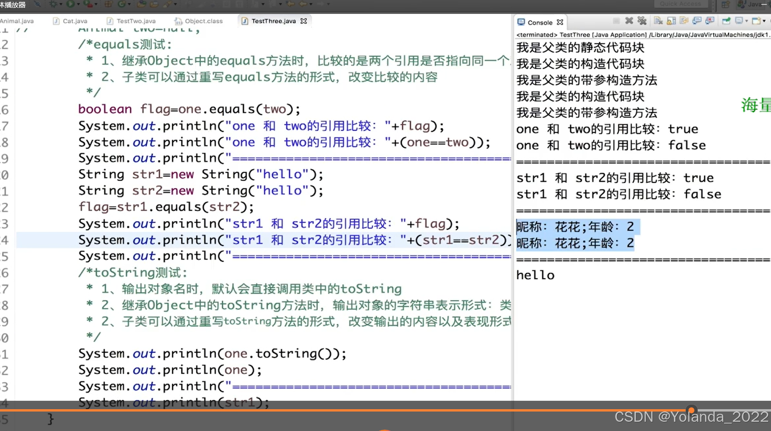Click code line 'String str1=new String("hello");'
This screenshot has height=431, width=771.
click(201, 174)
